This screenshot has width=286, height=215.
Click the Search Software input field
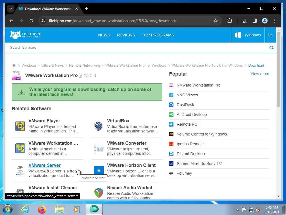(x=137, y=48)
